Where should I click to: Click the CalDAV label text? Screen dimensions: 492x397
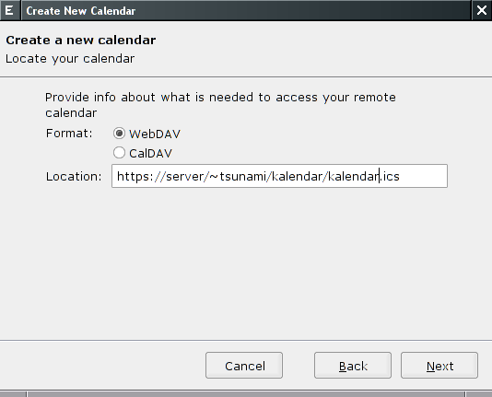click(x=150, y=153)
